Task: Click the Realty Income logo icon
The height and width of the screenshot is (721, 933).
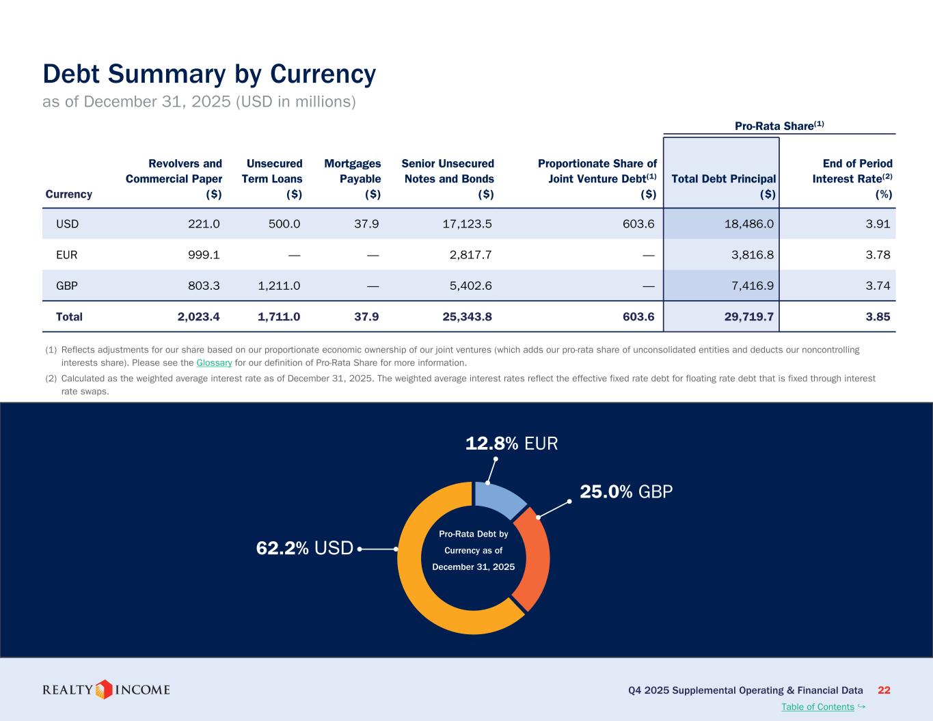Action: point(103,690)
